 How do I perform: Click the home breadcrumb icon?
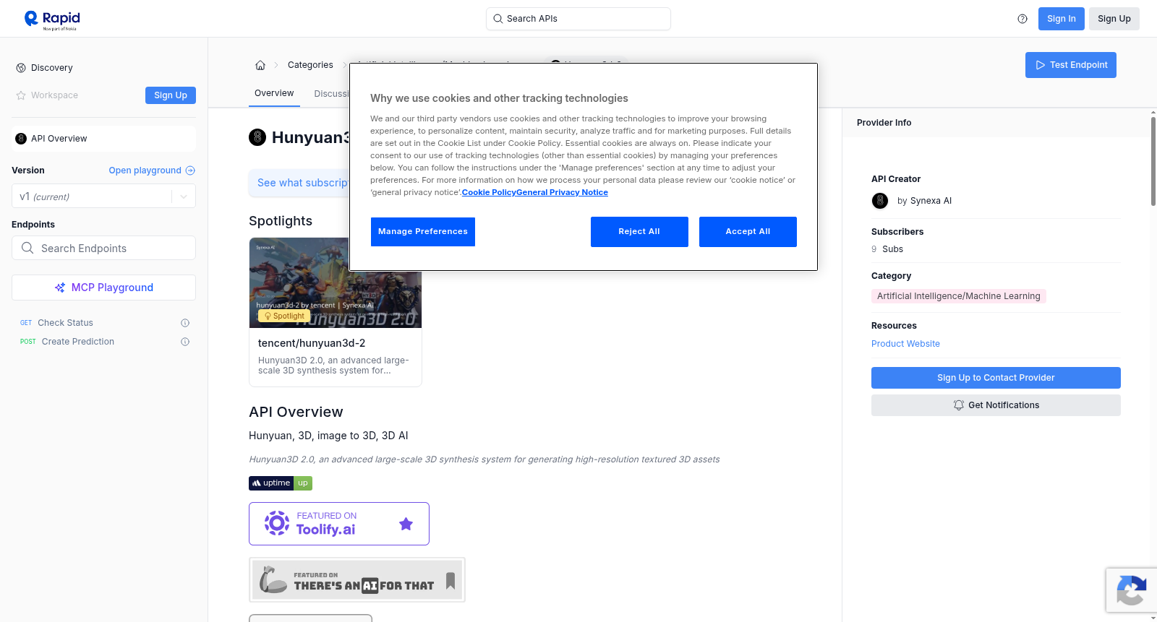260,65
